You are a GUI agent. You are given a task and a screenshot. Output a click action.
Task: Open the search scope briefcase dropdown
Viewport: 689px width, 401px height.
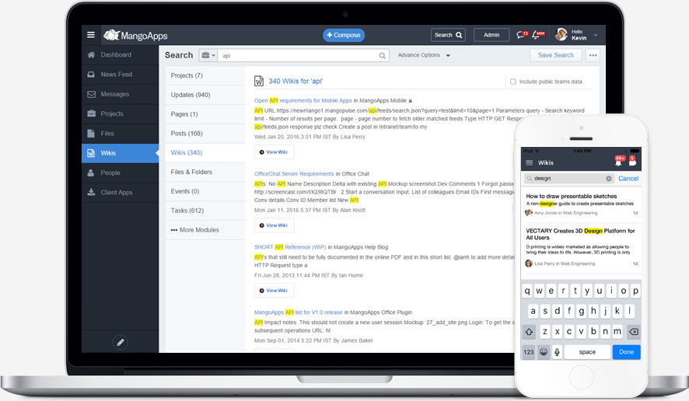coord(208,55)
